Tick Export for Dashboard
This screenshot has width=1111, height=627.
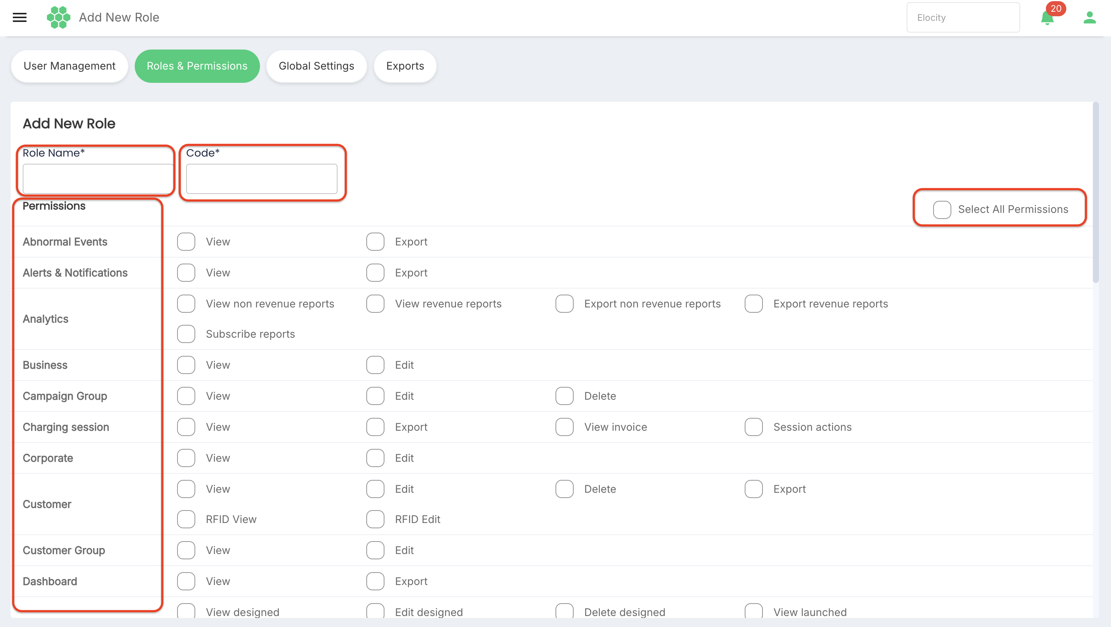pyautogui.click(x=375, y=581)
